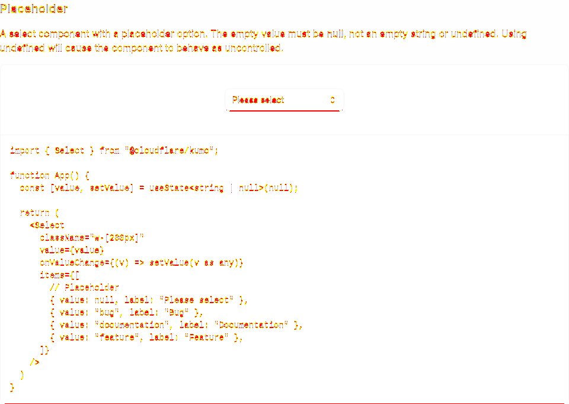Click the chevron icon in select box

[x=333, y=100]
